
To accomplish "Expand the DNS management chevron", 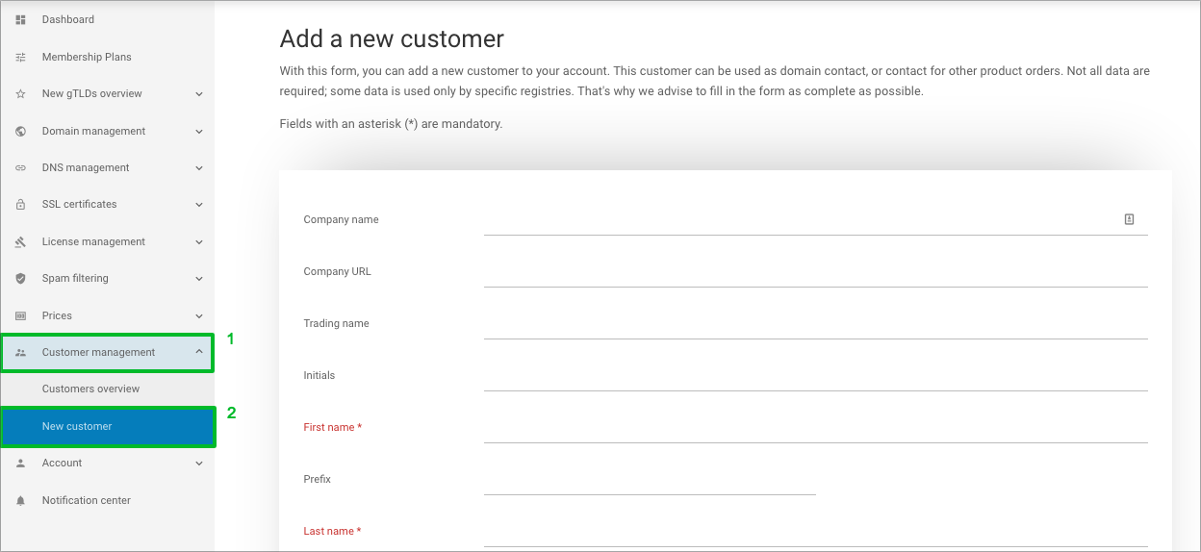I will tap(199, 168).
